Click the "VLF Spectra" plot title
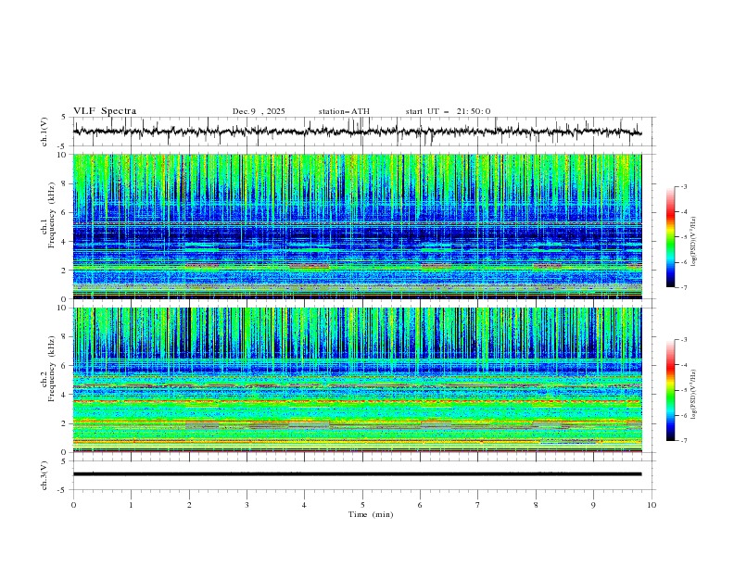Image resolution: width=734 pixels, height=567 pixels. pyautogui.click(x=105, y=111)
